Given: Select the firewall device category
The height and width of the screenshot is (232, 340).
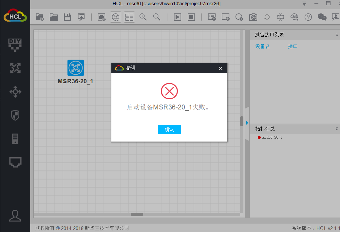Looking at the screenshot, I should point(15,115).
